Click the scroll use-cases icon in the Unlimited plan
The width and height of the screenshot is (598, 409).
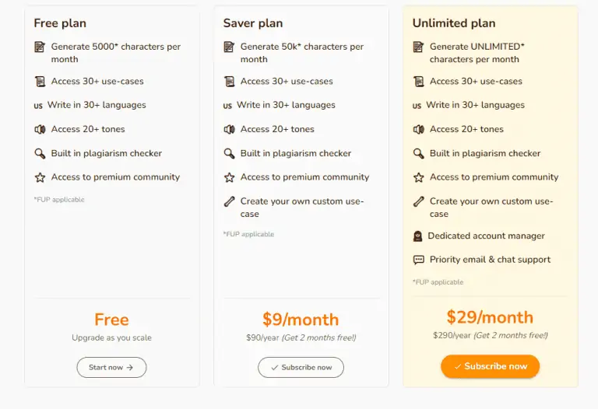pos(418,82)
